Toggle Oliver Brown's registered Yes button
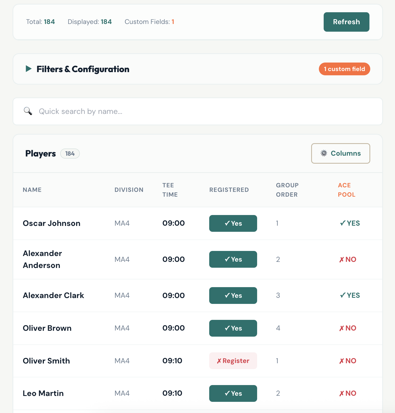Image resolution: width=395 pixels, height=413 pixels. coord(233,328)
